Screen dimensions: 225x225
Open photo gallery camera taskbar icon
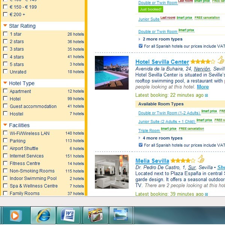(95, 215)
